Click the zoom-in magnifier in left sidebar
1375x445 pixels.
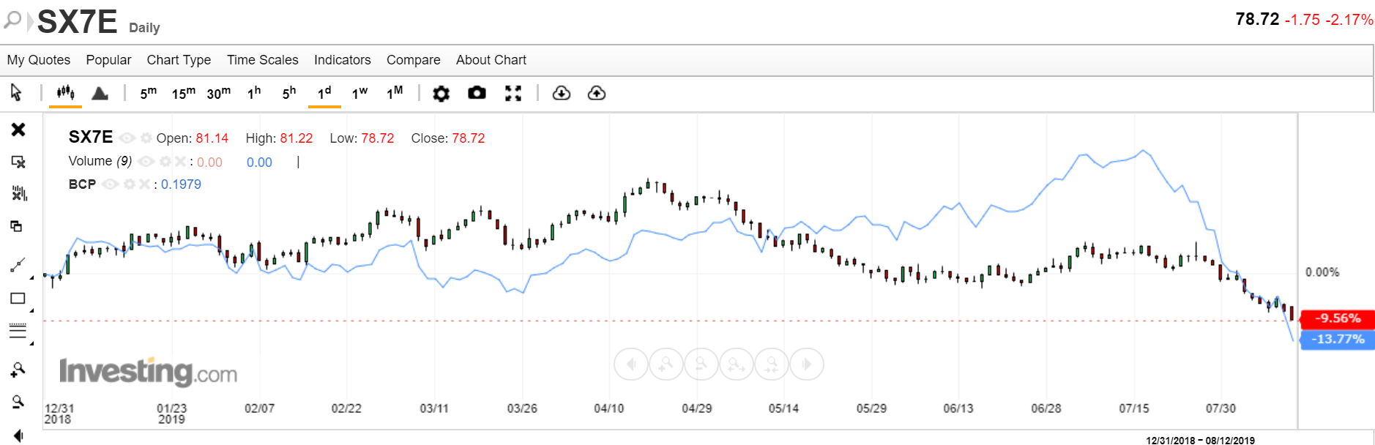[18, 370]
